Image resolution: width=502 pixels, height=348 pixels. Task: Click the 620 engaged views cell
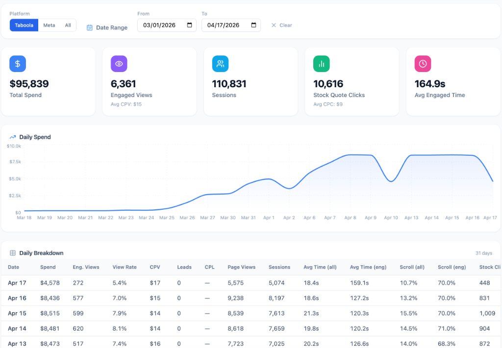coord(78,328)
